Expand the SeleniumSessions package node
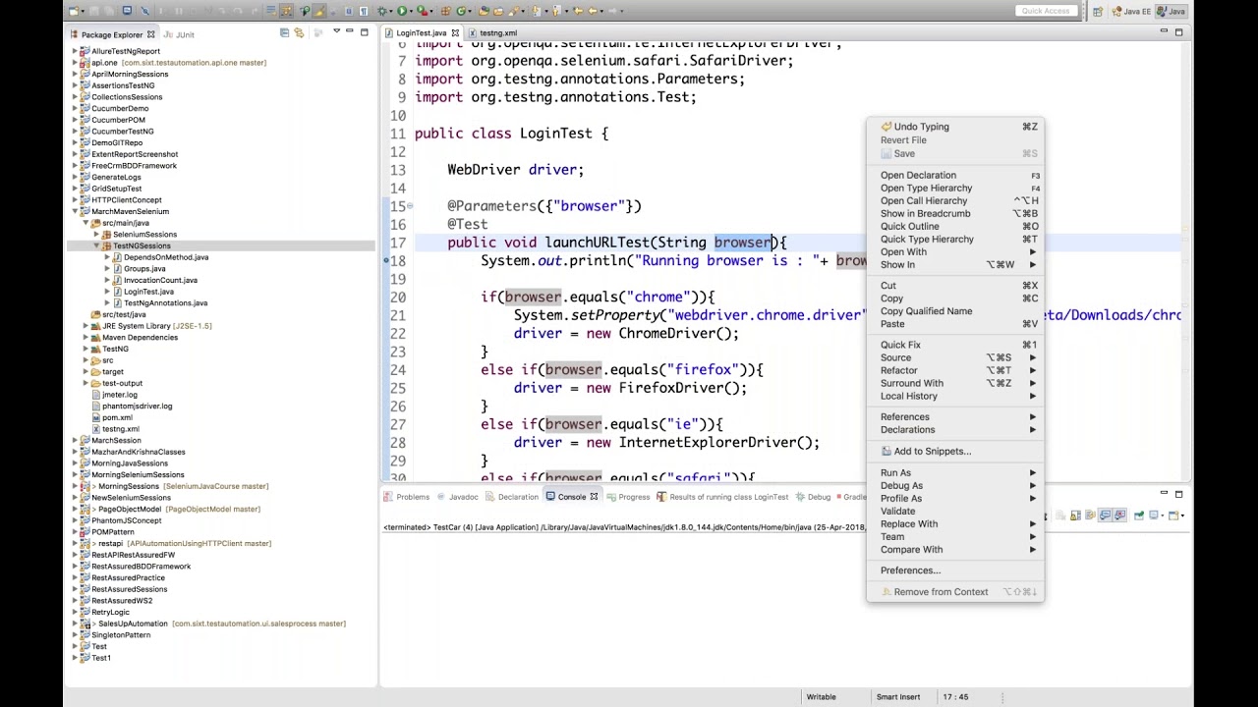Viewport: 1258px width, 707px height. click(x=96, y=235)
